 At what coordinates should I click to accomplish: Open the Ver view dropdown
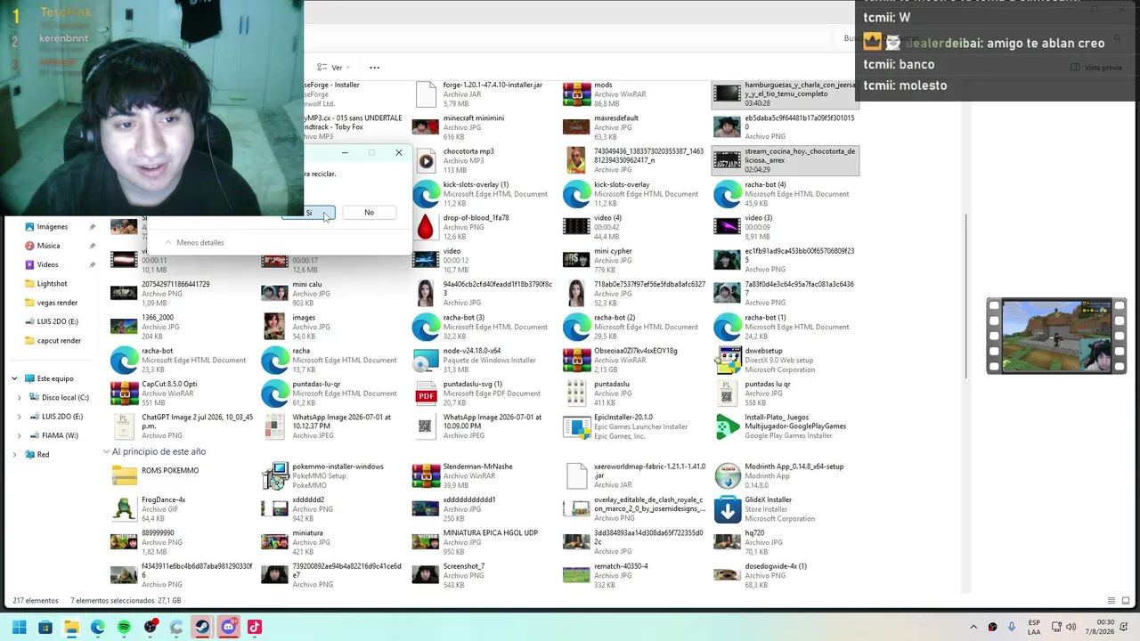pyautogui.click(x=335, y=68)
